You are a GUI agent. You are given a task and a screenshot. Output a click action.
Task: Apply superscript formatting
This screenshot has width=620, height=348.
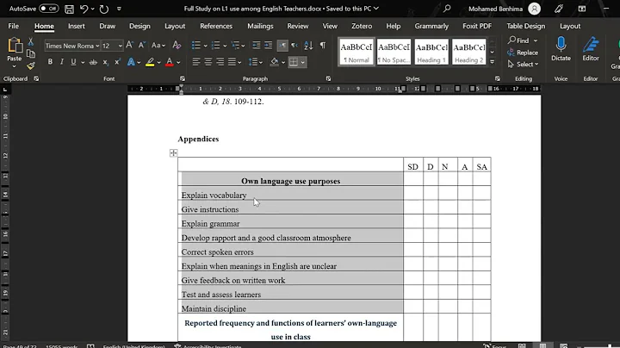point(117,62)
